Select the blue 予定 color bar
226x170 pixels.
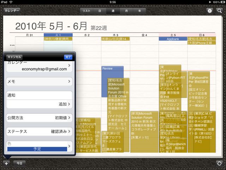pos(37,149)
